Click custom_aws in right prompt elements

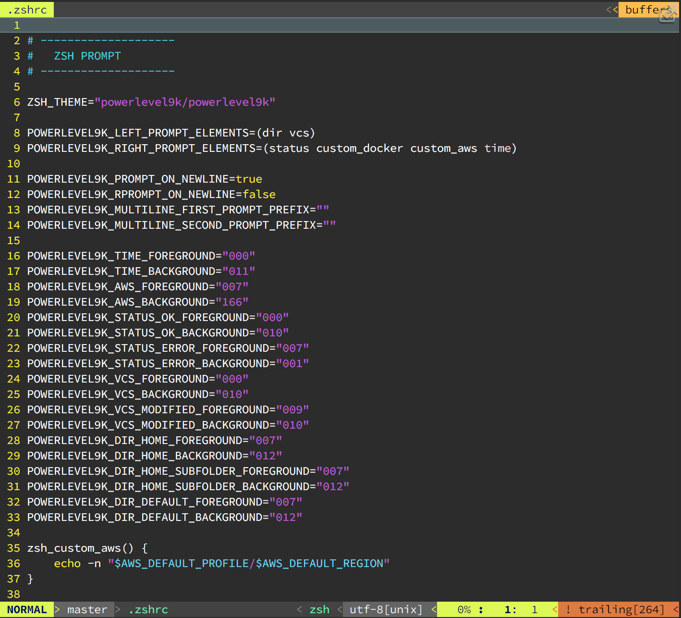(443, 148)
